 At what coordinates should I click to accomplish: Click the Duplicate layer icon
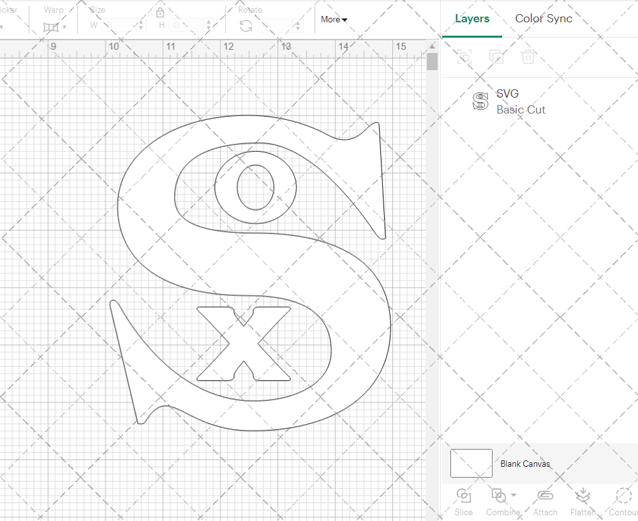click(x=496, y=57)
